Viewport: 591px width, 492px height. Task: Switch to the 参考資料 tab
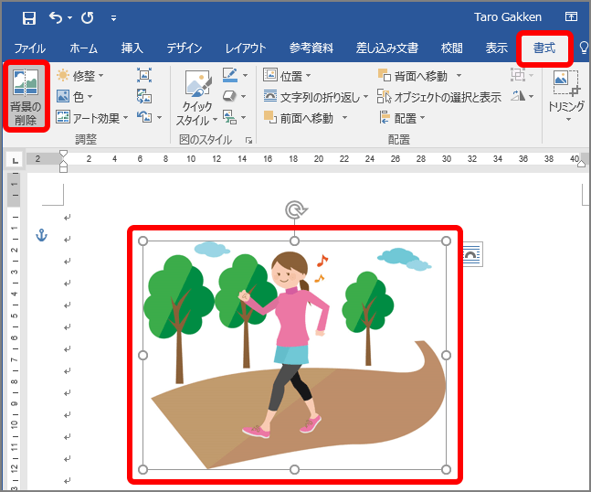pos(311,48)
